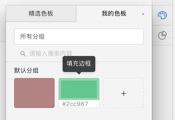This screenshot has width=175, height=120.
Task: Expand the arrow beside 我的色板 tab
Action: [x=143, y=14]
